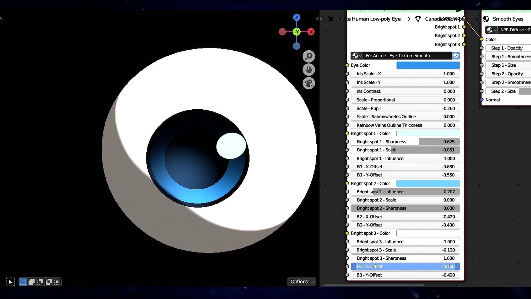Click the Iris Contrast value field
The height and width of the screenshot is (299, 531).
coord(405,91)
